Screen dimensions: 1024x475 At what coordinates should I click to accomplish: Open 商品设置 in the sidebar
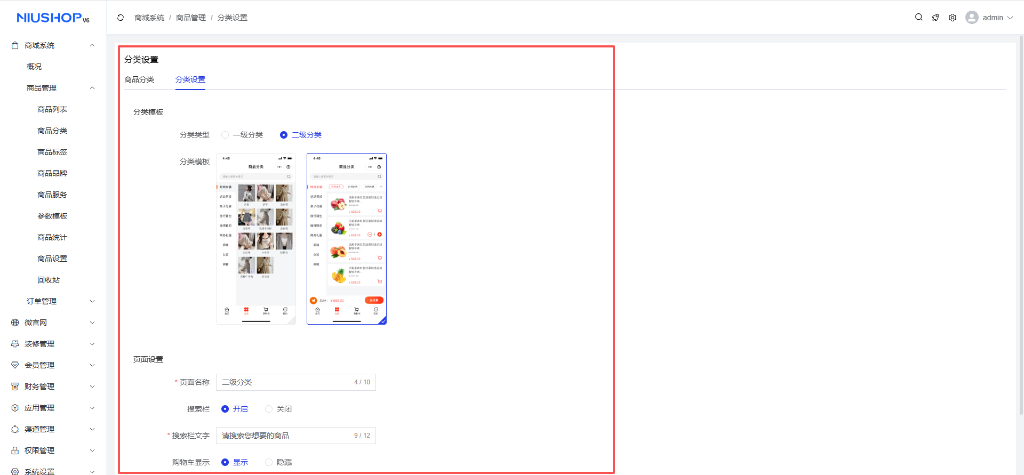pos(52,259)
